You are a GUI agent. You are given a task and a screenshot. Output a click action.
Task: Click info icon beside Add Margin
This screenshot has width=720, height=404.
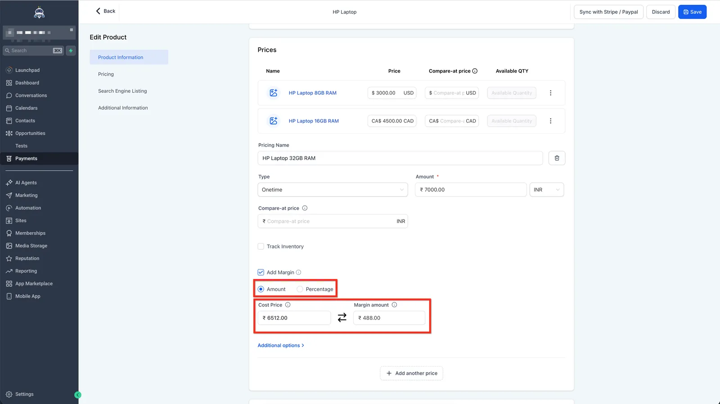tap(298, 272)
